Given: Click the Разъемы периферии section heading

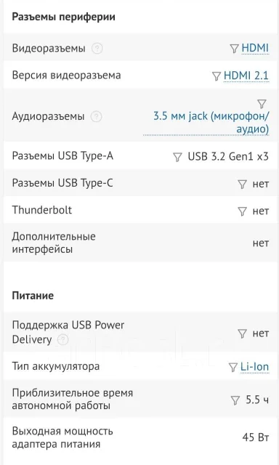Looking at the screenshot, I should 63,17.
